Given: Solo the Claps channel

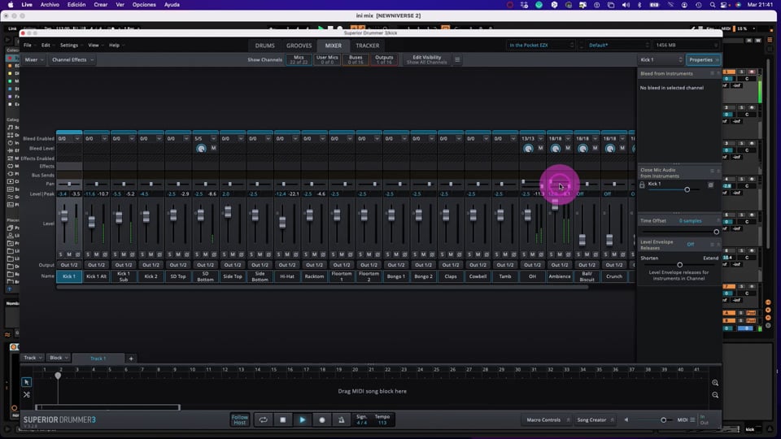Looking at the screenshot, I should pyautogui.click(x=443, y=254).
